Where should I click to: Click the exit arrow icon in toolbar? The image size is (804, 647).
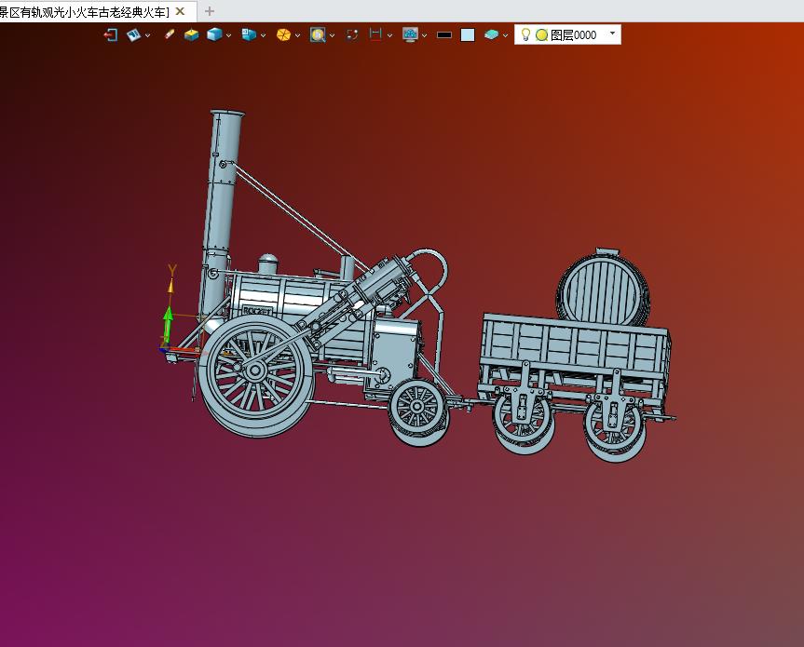[111, 34]
